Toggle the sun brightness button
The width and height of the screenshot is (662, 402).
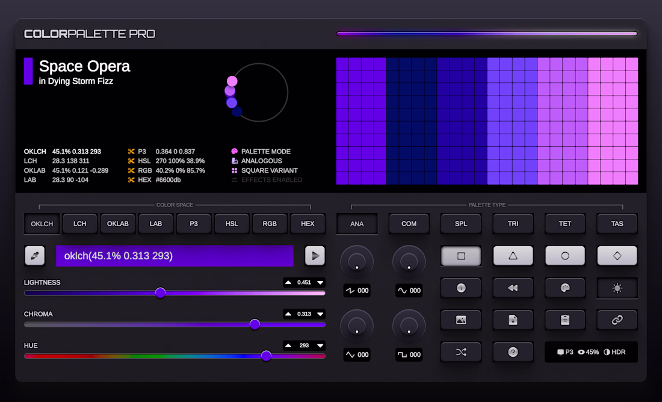(x=617, y=288)
